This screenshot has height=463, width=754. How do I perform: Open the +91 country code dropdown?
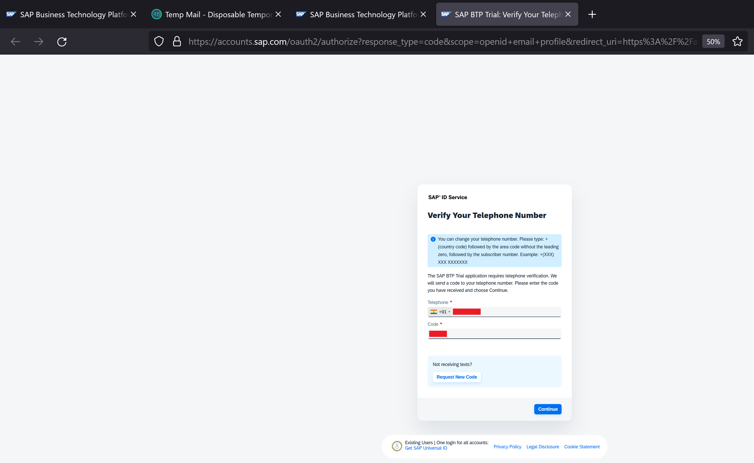click(440, 312)
